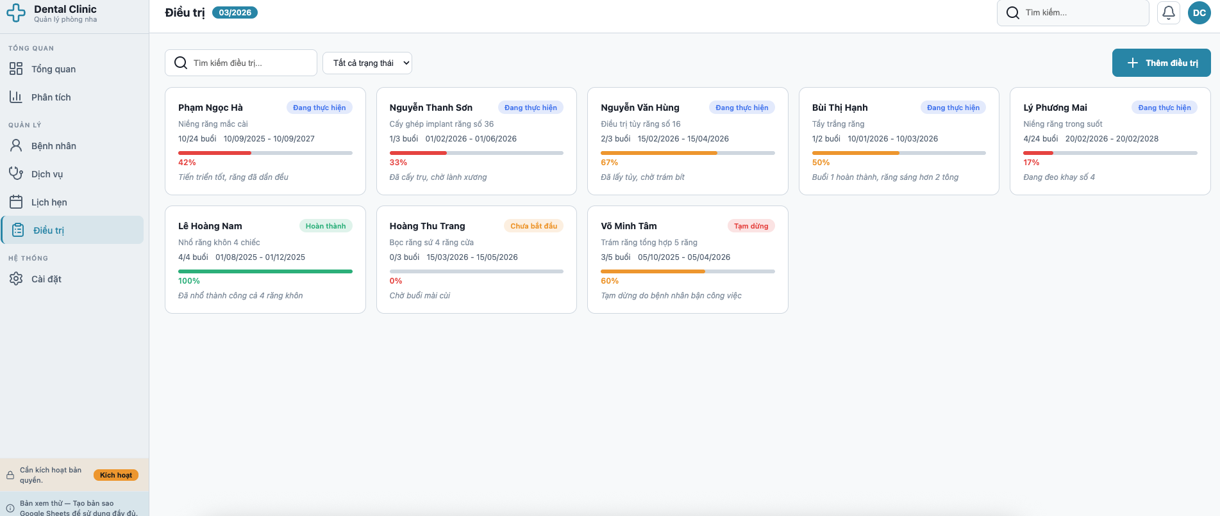Click Phạm Ngọc Hà's 42% progress bar
Screen dimensions: 1220x516
pos(265,153)
